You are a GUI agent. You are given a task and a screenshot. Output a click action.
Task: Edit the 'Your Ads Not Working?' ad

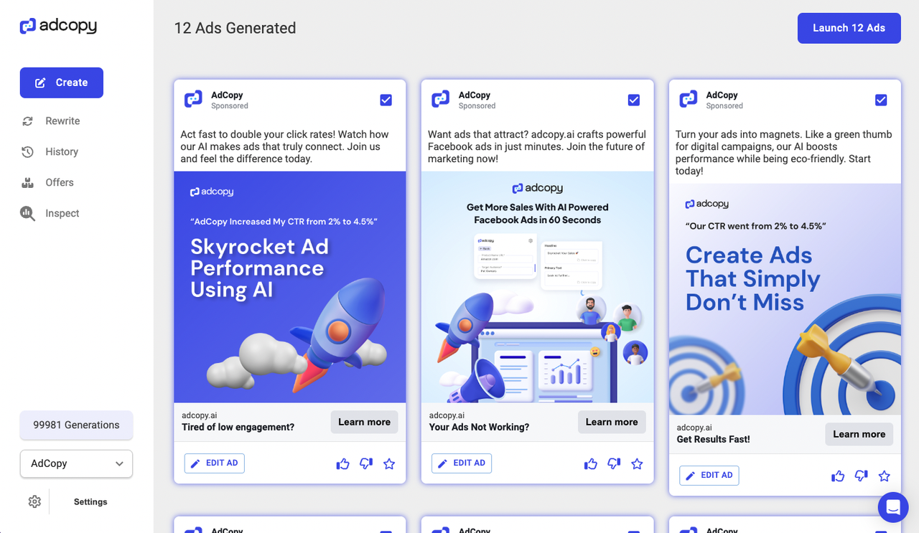click(x=462, y=463)
